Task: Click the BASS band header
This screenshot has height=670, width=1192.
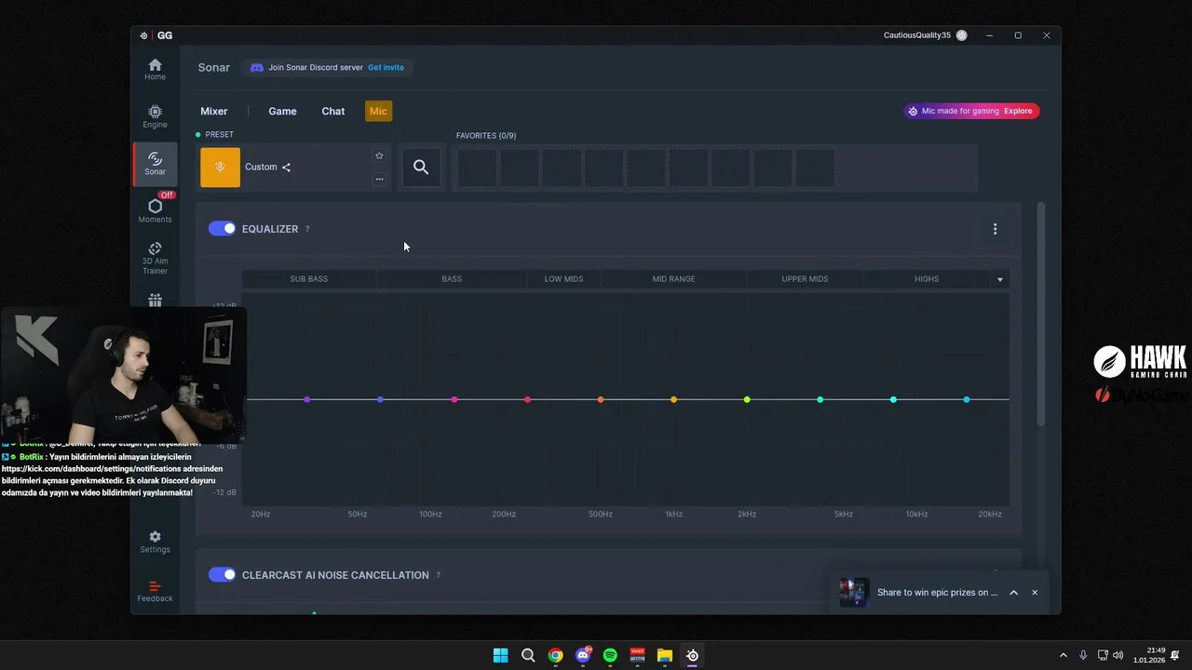Action: click(452, 279)
